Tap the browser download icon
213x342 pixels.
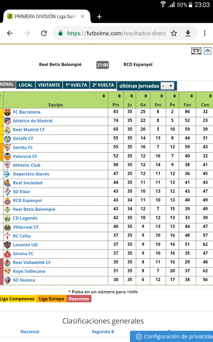[x=188, y=33]
